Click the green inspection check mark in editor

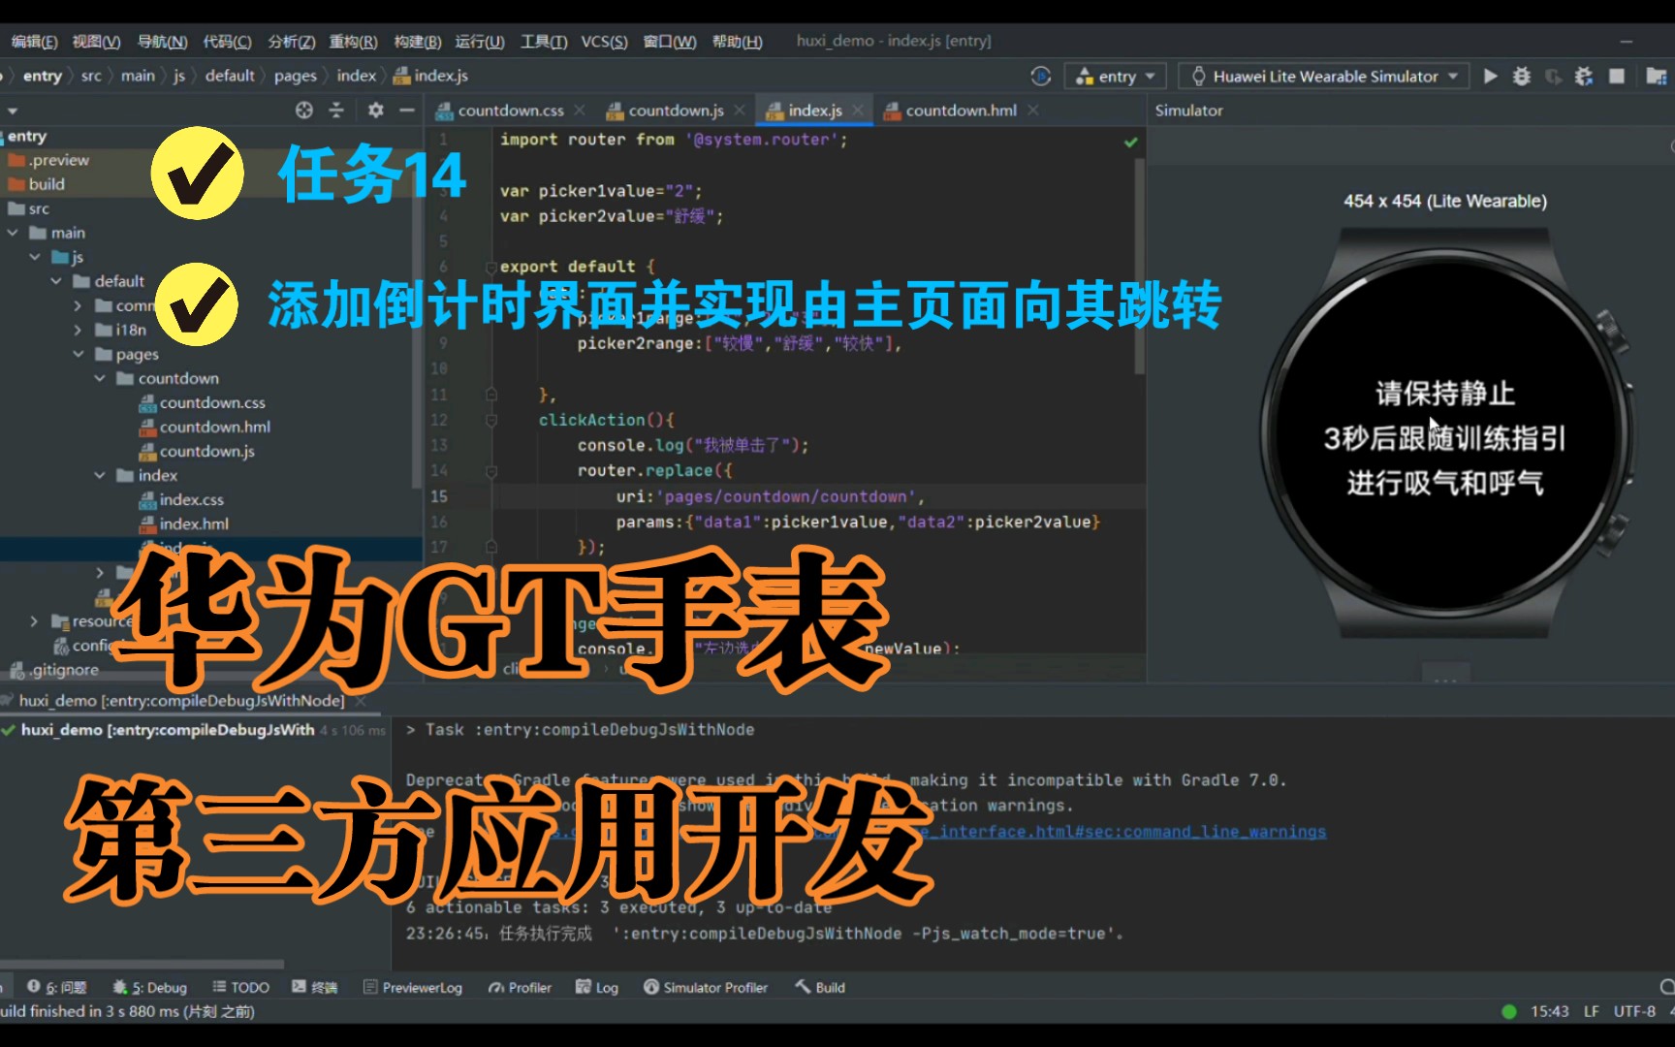point(1130,143)
